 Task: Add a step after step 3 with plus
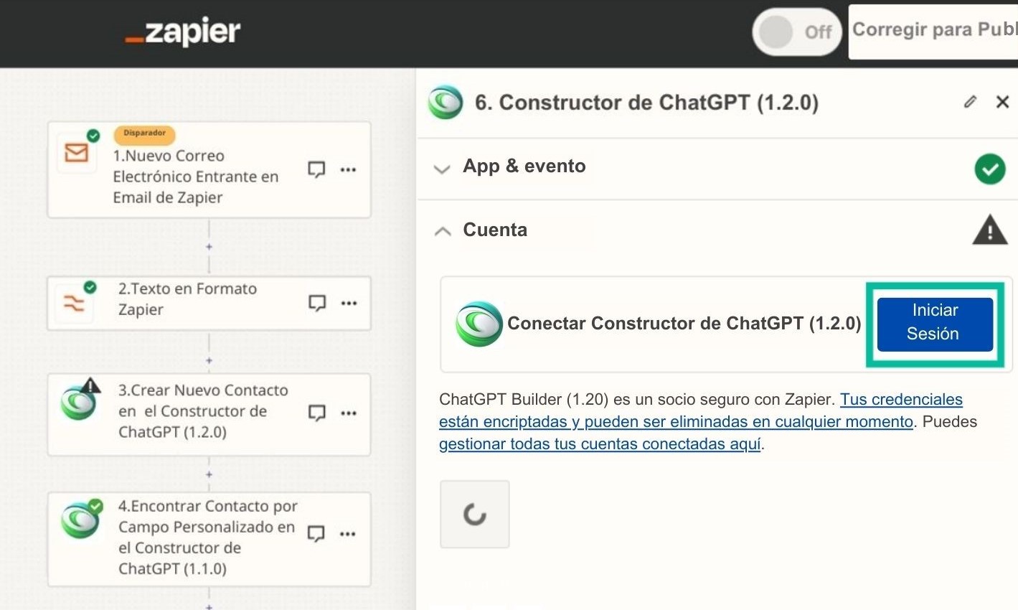tap(209, 474)
